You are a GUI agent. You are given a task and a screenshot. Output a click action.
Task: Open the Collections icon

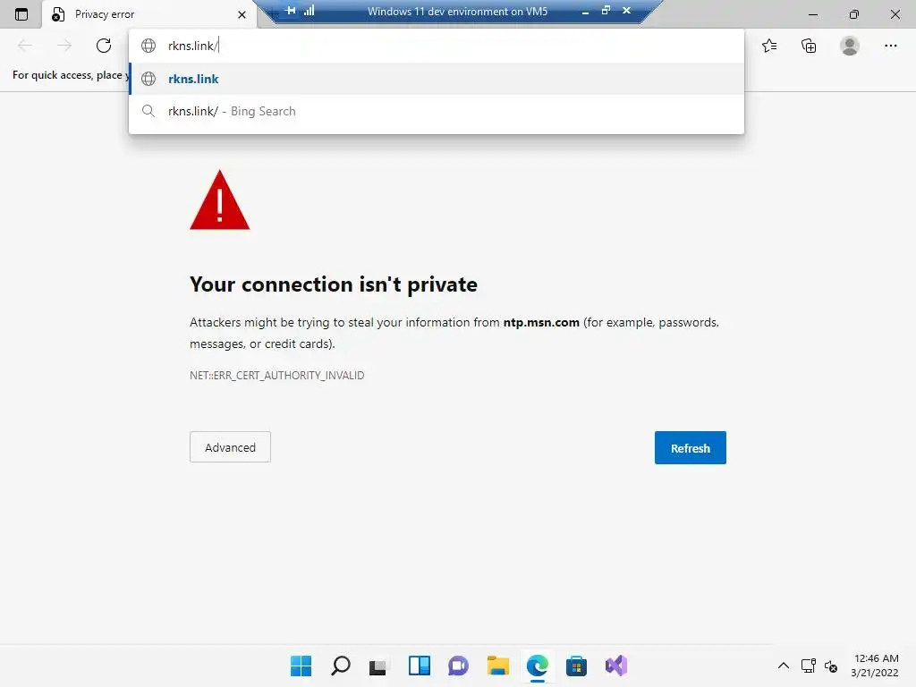coord(809,46)
